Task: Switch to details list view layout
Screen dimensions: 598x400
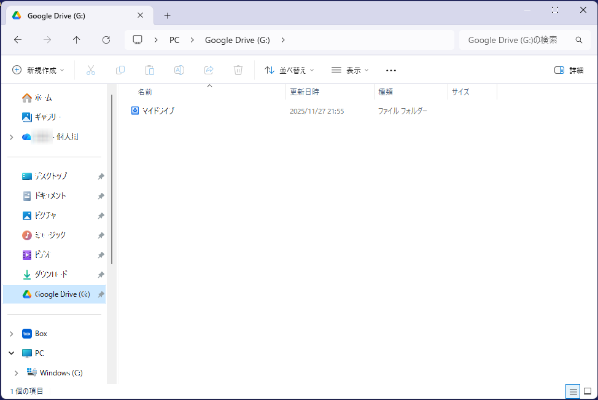Action: coord(572,391)
